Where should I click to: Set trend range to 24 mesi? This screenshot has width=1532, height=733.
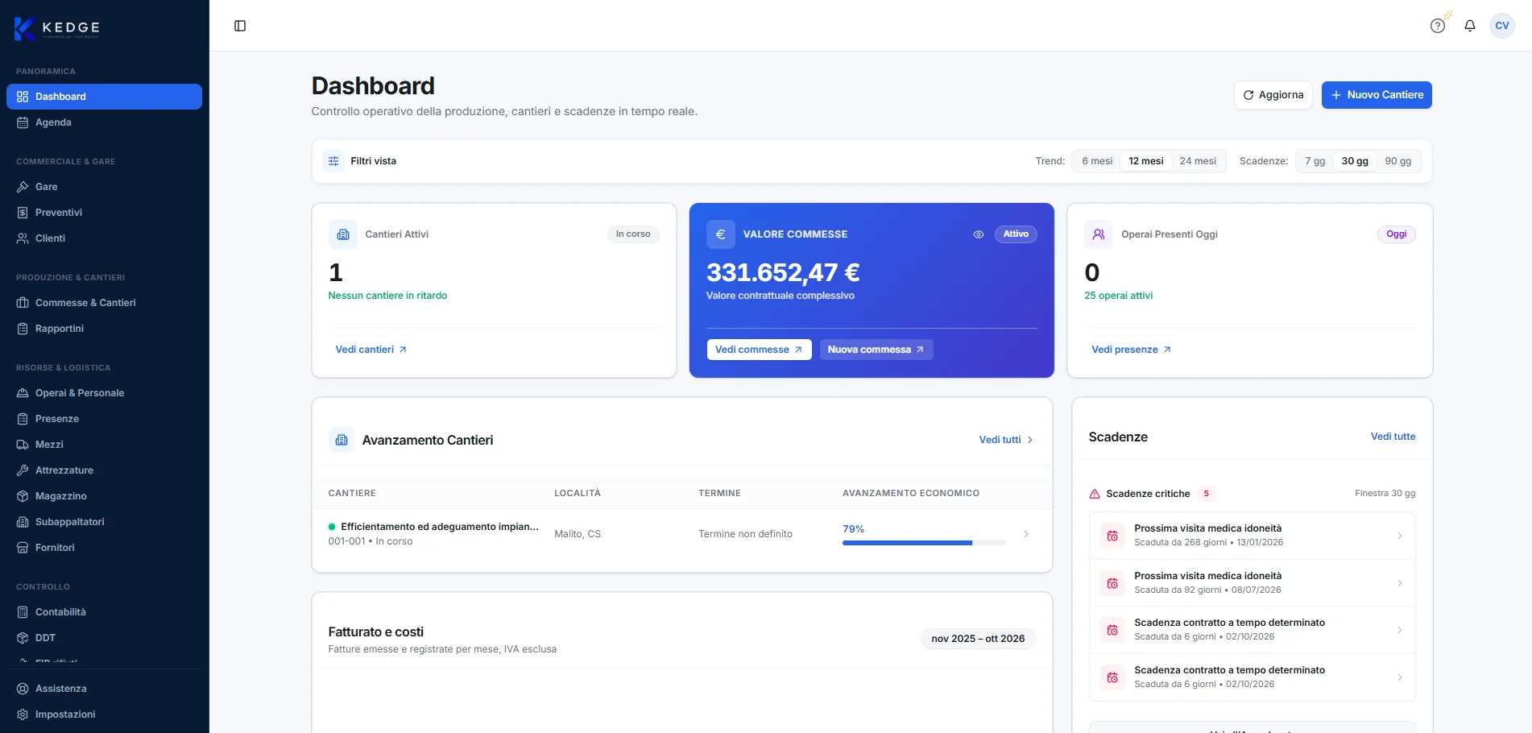coord(1198,161)
